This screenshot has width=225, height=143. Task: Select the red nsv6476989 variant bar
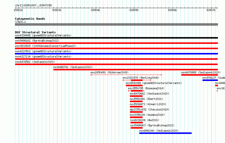200,75
